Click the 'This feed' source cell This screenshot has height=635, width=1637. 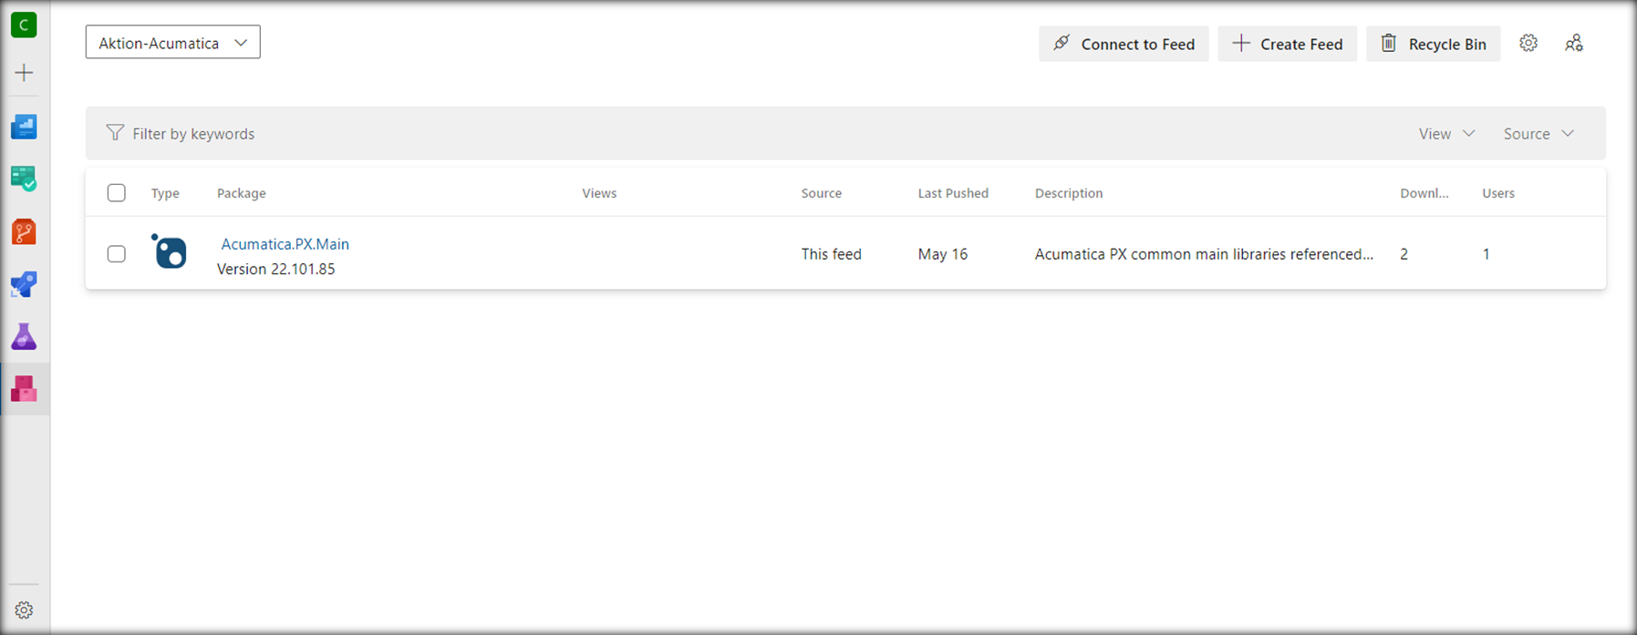pos(832,254)
